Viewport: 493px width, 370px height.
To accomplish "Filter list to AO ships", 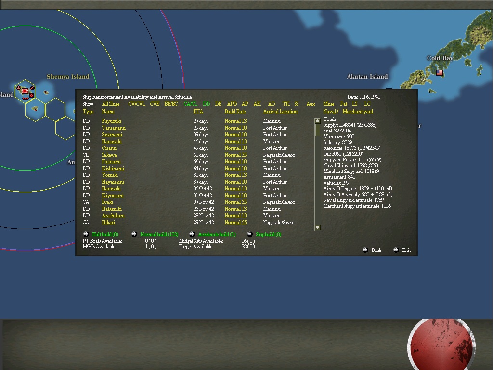I will tap(272, 104).
